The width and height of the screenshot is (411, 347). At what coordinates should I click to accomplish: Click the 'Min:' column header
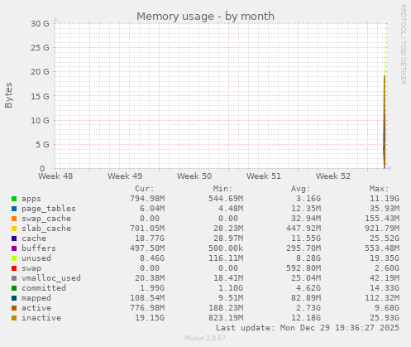(x=222, y=189)
